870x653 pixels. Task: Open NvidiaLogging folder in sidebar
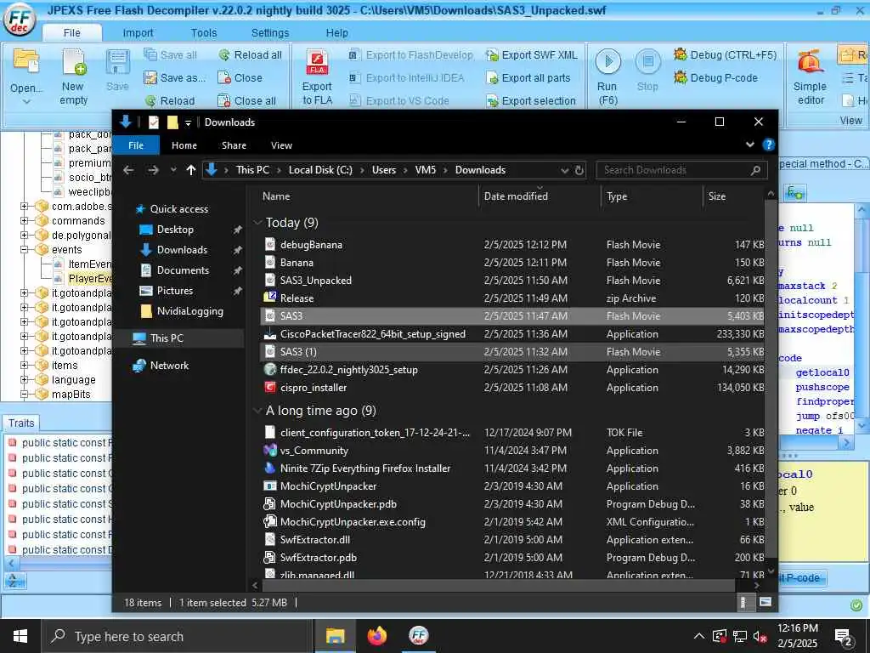(x=189, y=311)
